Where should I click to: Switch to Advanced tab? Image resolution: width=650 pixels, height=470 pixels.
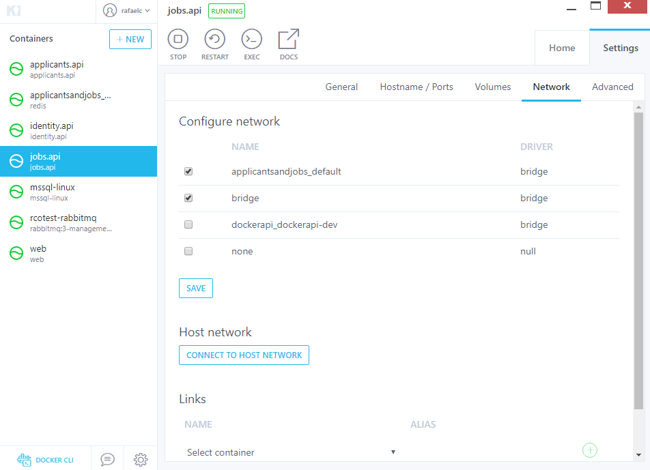tap(612, 87)
